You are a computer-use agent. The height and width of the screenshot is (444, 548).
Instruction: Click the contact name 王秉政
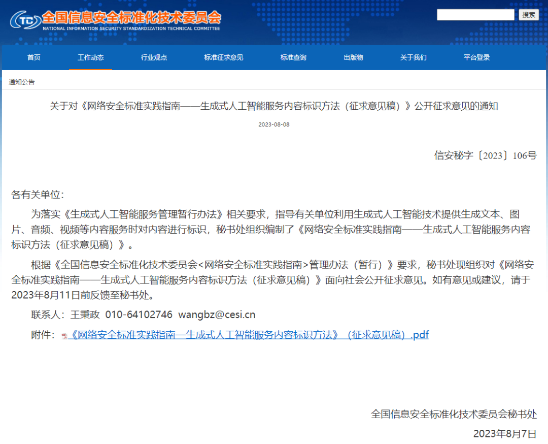[85, 314]
